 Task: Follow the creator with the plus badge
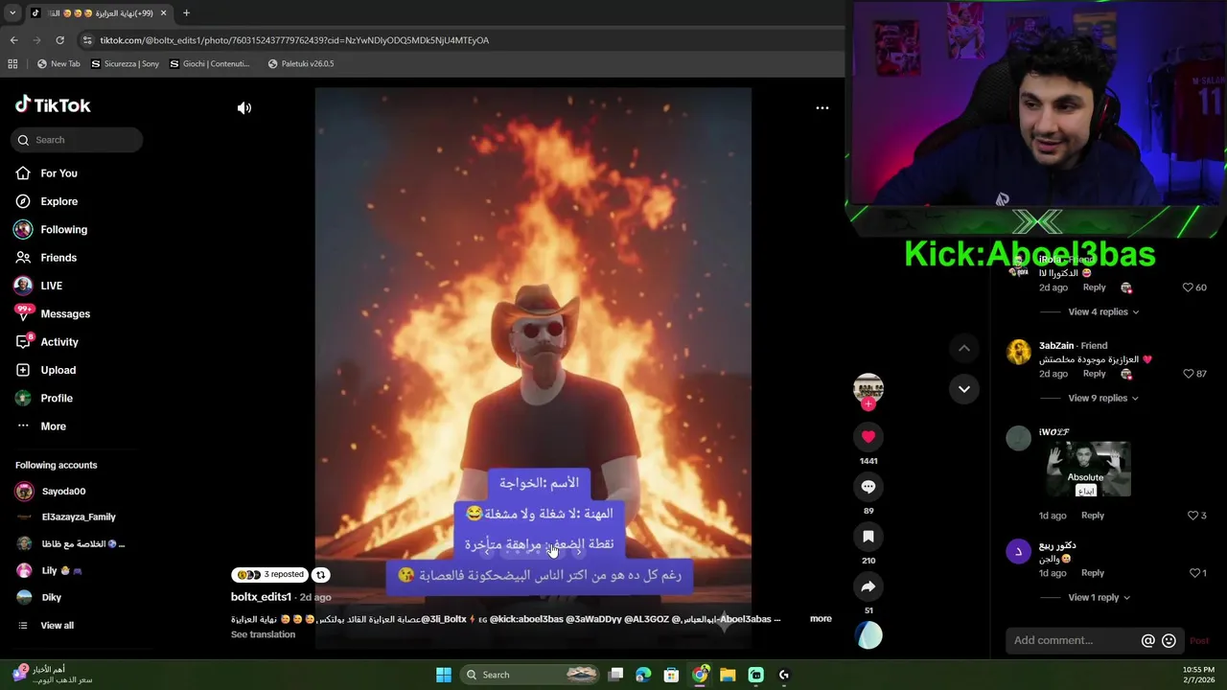(x=868, y=404)
